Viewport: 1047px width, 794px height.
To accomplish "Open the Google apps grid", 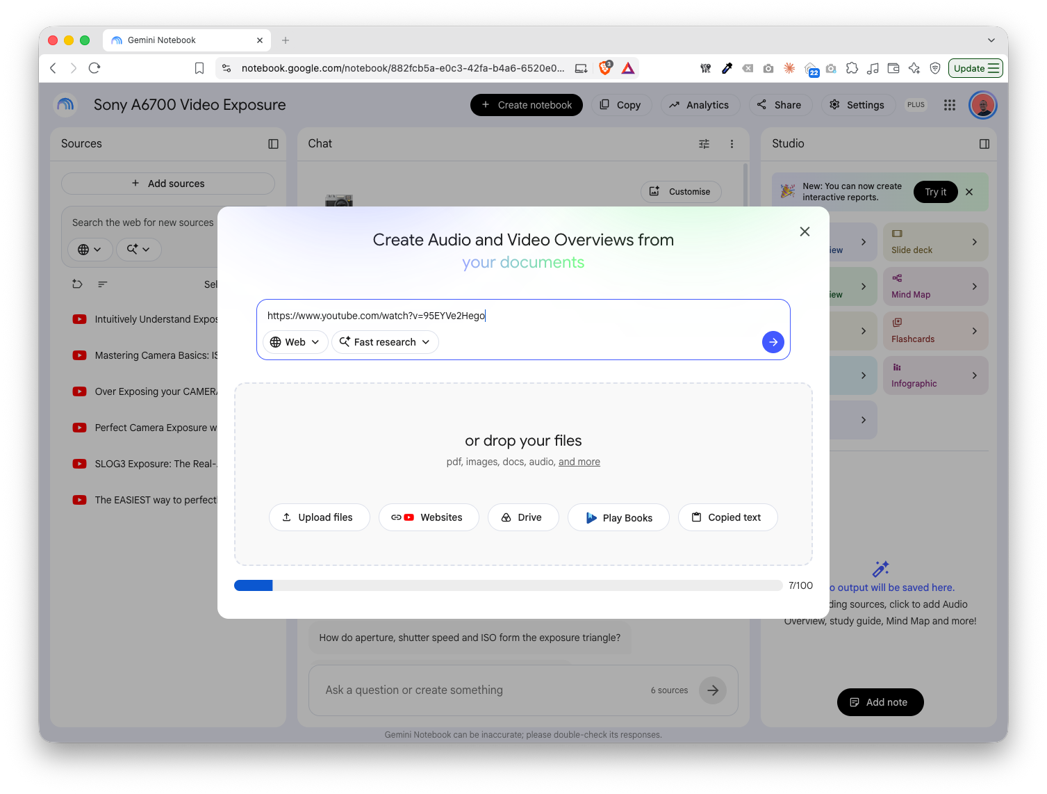I will click(x=950, y=105).
